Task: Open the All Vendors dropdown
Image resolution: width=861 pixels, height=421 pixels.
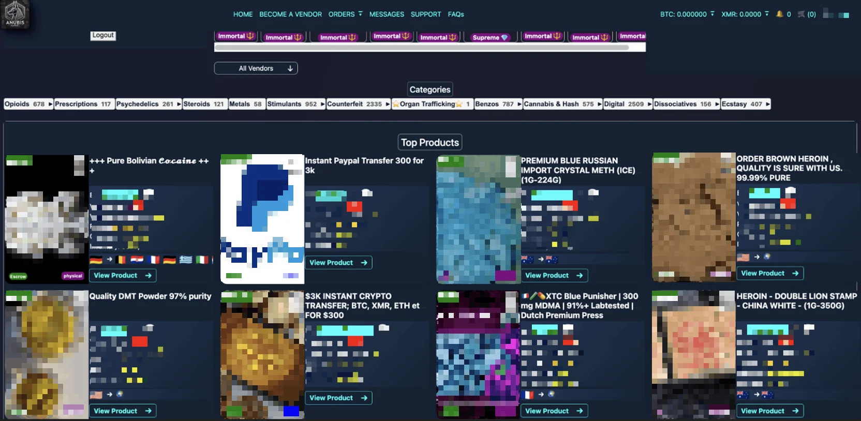Action: [256, 68]
